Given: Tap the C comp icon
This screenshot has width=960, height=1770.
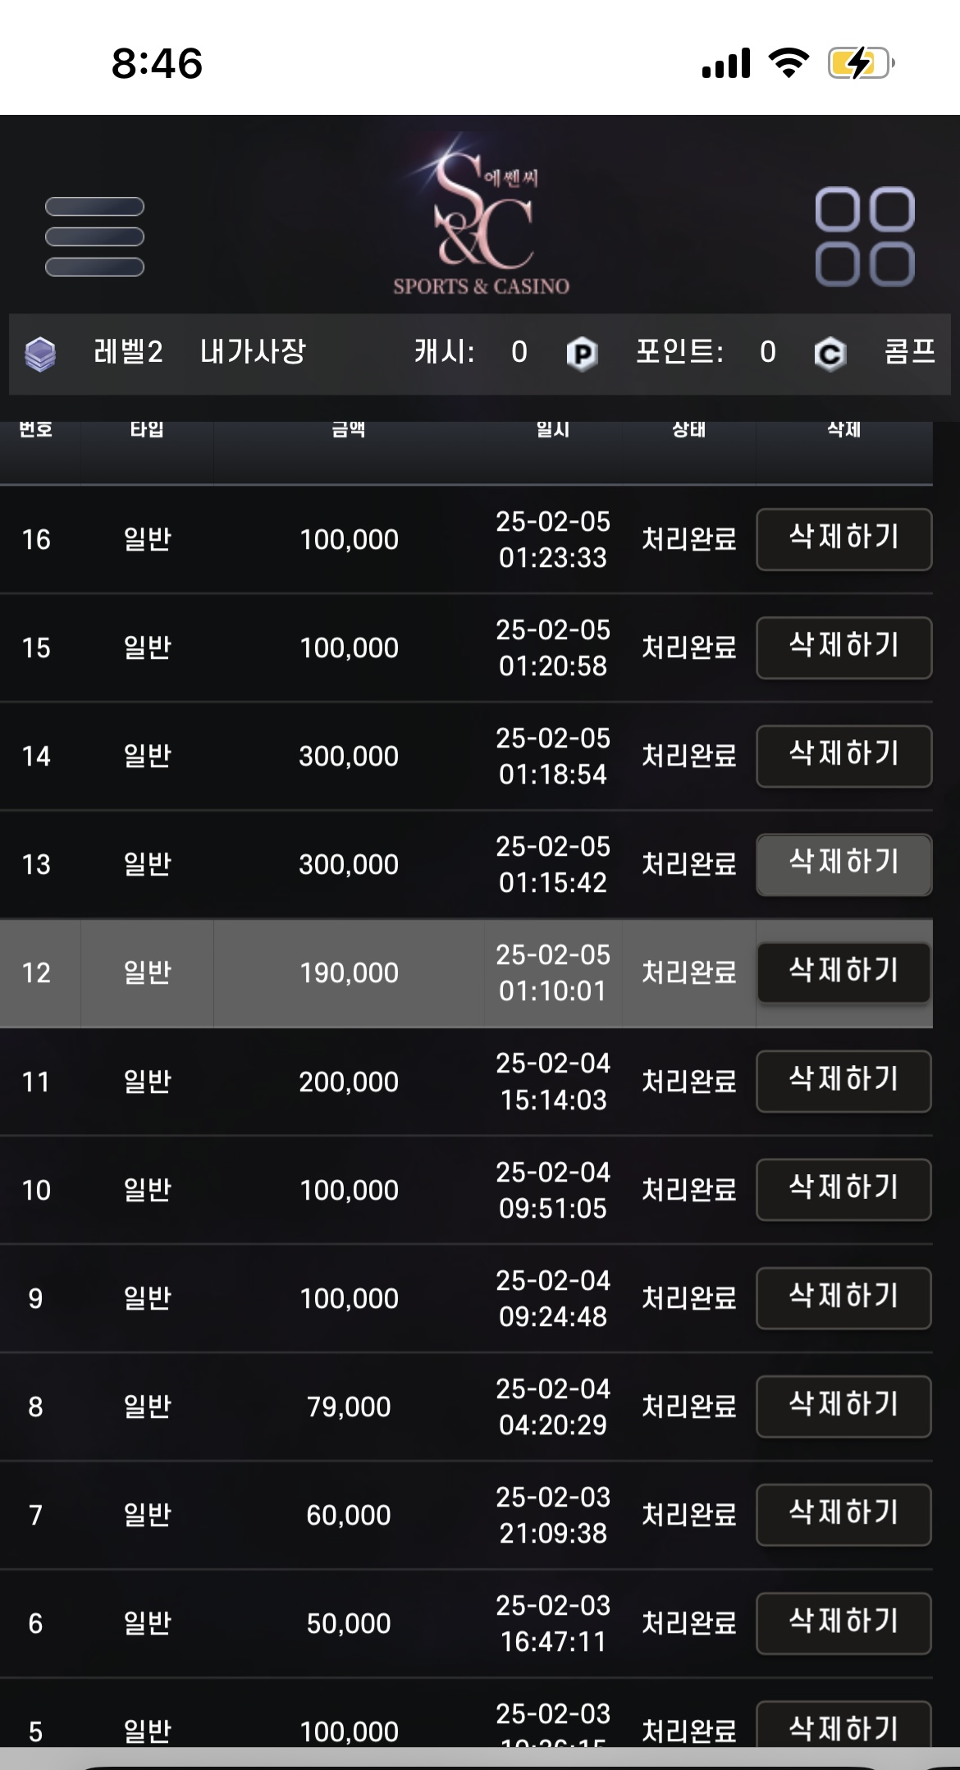Looking at the screenshot, I should (830, 354).
